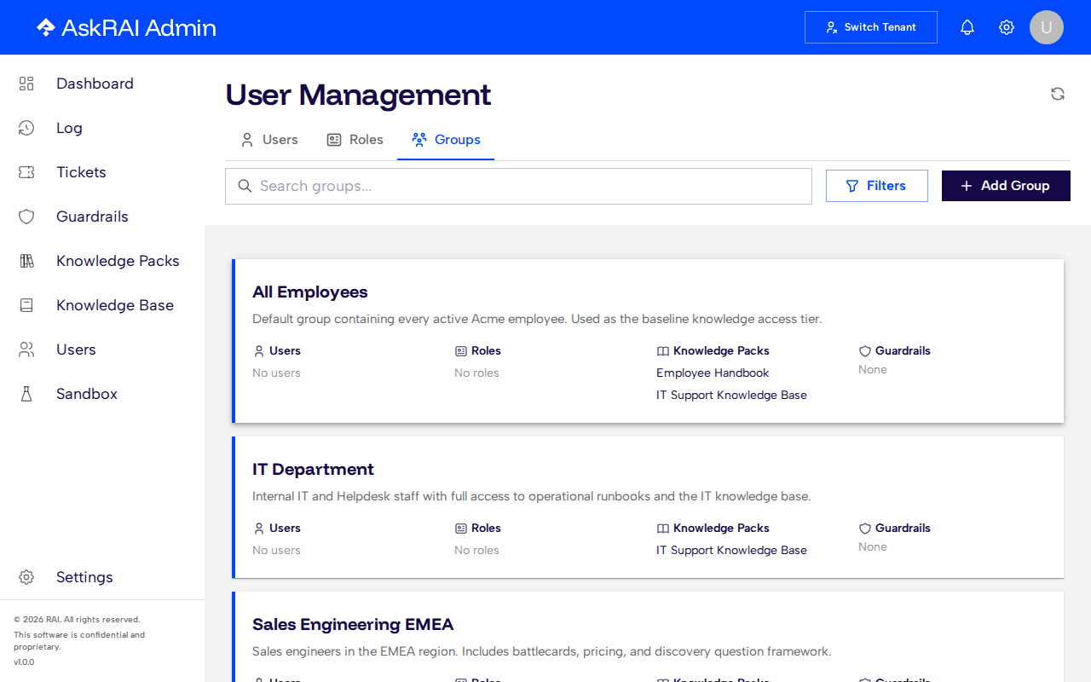Click the Roles icon in All Employees card
The width and height of the screenshot is (1091, 682).
point(461,351)
